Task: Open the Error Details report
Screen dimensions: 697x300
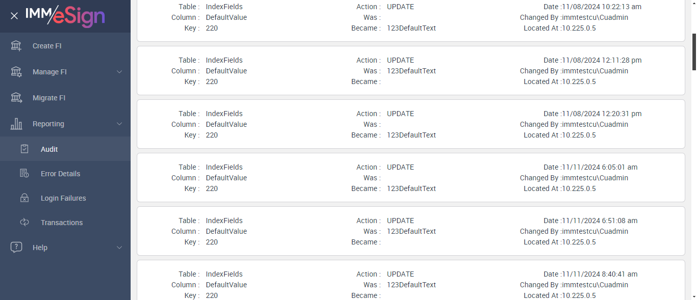Action: [60, 174]
